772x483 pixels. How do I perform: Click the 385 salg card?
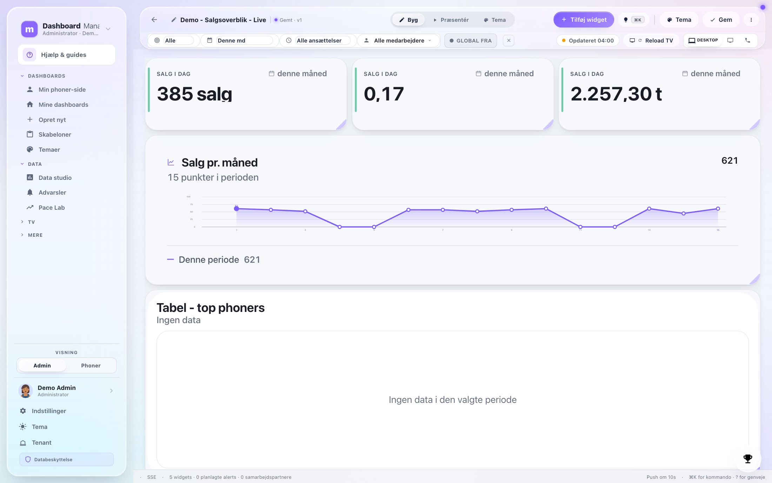(246, 94)
